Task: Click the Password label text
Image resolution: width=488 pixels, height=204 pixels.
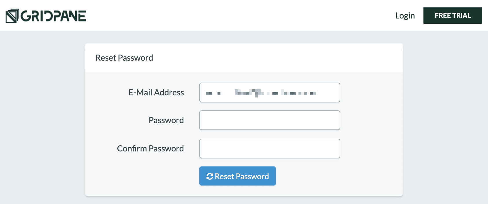Action: point(166,120)
